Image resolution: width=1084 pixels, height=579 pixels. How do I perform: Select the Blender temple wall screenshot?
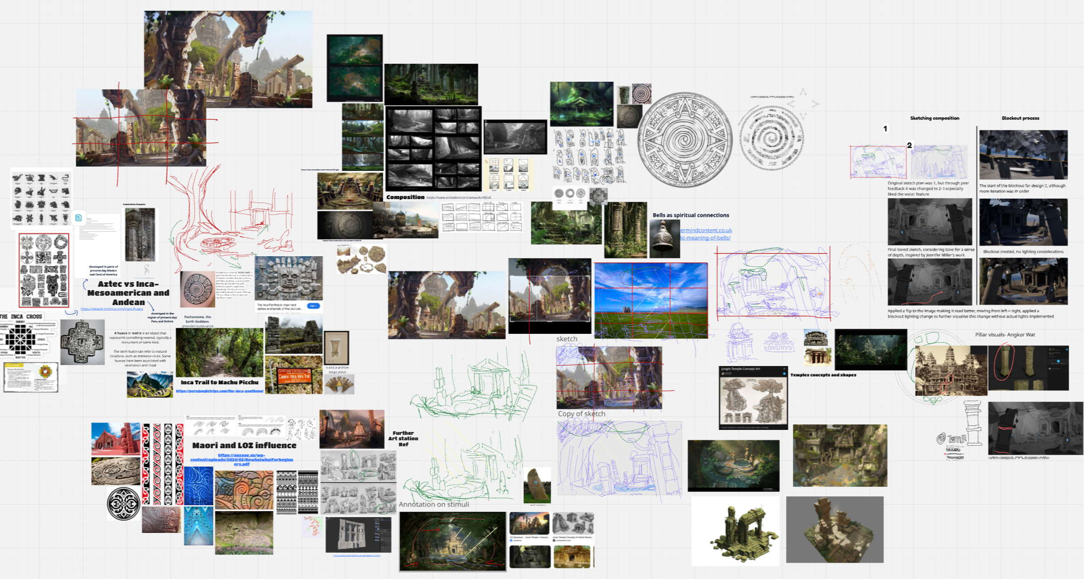coord(359,535)
